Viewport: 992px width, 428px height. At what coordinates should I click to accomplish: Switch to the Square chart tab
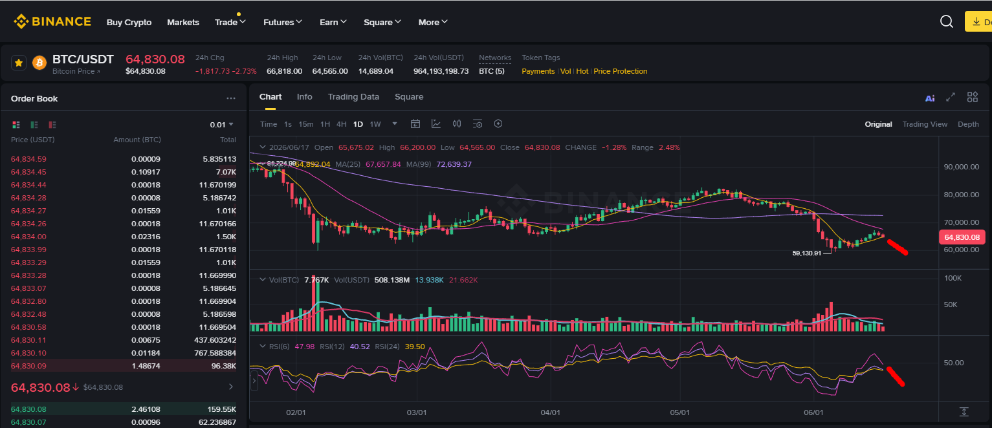(409, 96)
